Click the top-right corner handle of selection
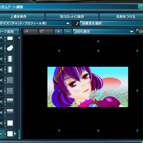The image size is (143, 143). (137, 51)
